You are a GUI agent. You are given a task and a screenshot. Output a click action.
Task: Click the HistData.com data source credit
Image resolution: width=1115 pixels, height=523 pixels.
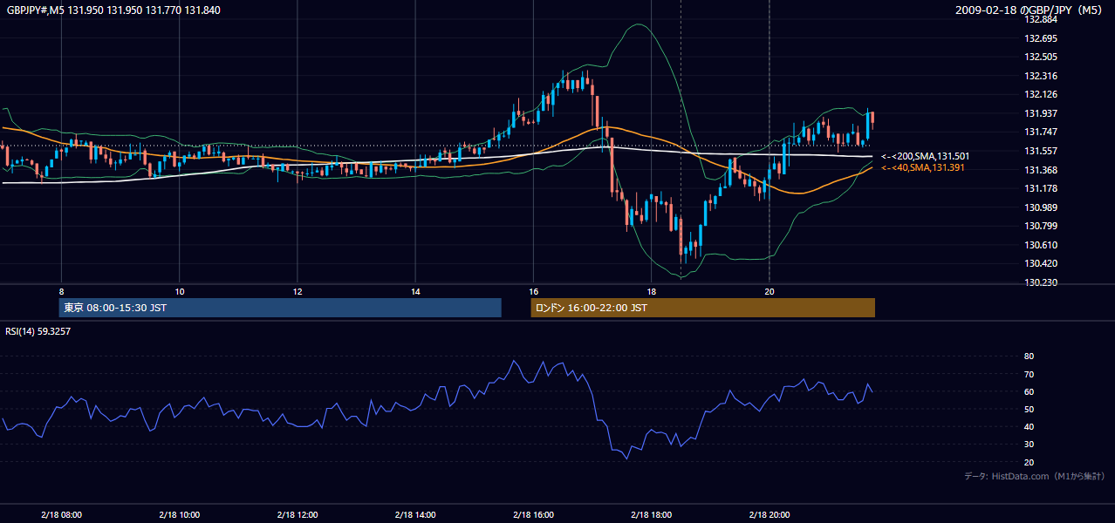point(1035,476)
